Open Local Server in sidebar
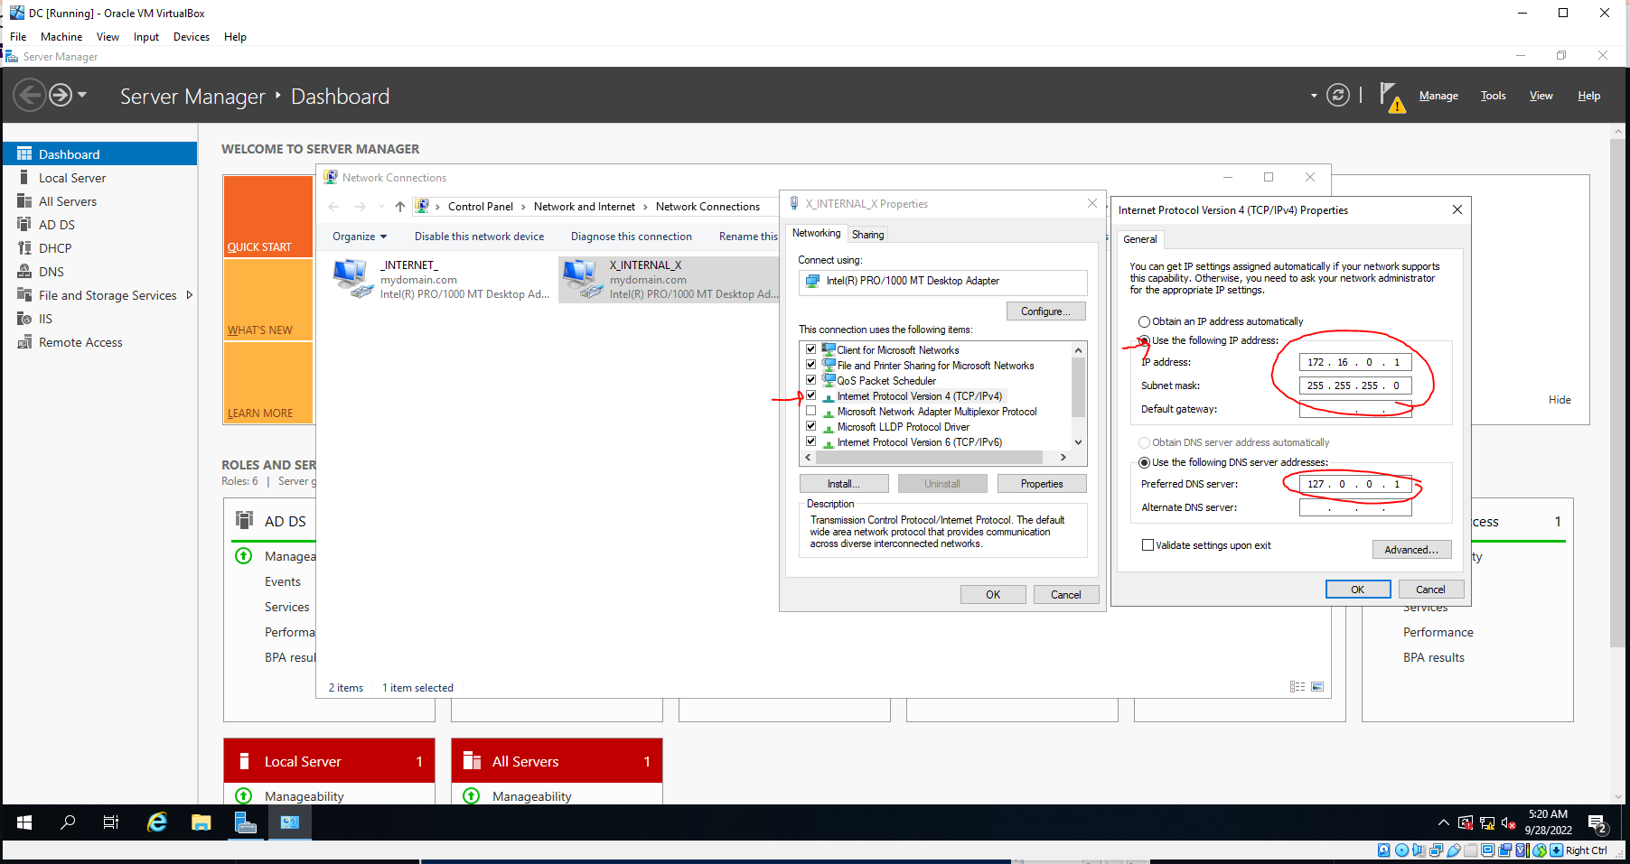 coord(72,178)
